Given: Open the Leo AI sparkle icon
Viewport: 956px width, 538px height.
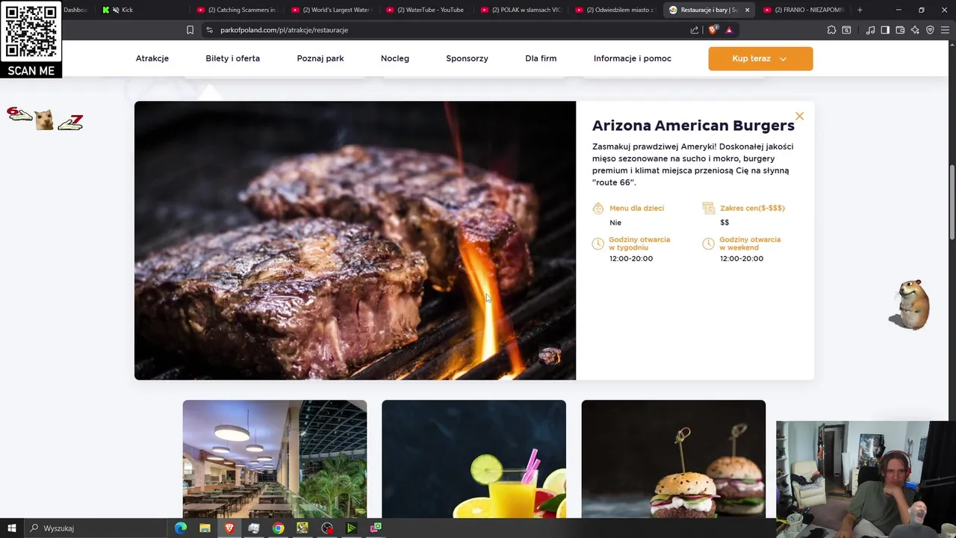Looking at the screenshot, I should pos(915,30).
